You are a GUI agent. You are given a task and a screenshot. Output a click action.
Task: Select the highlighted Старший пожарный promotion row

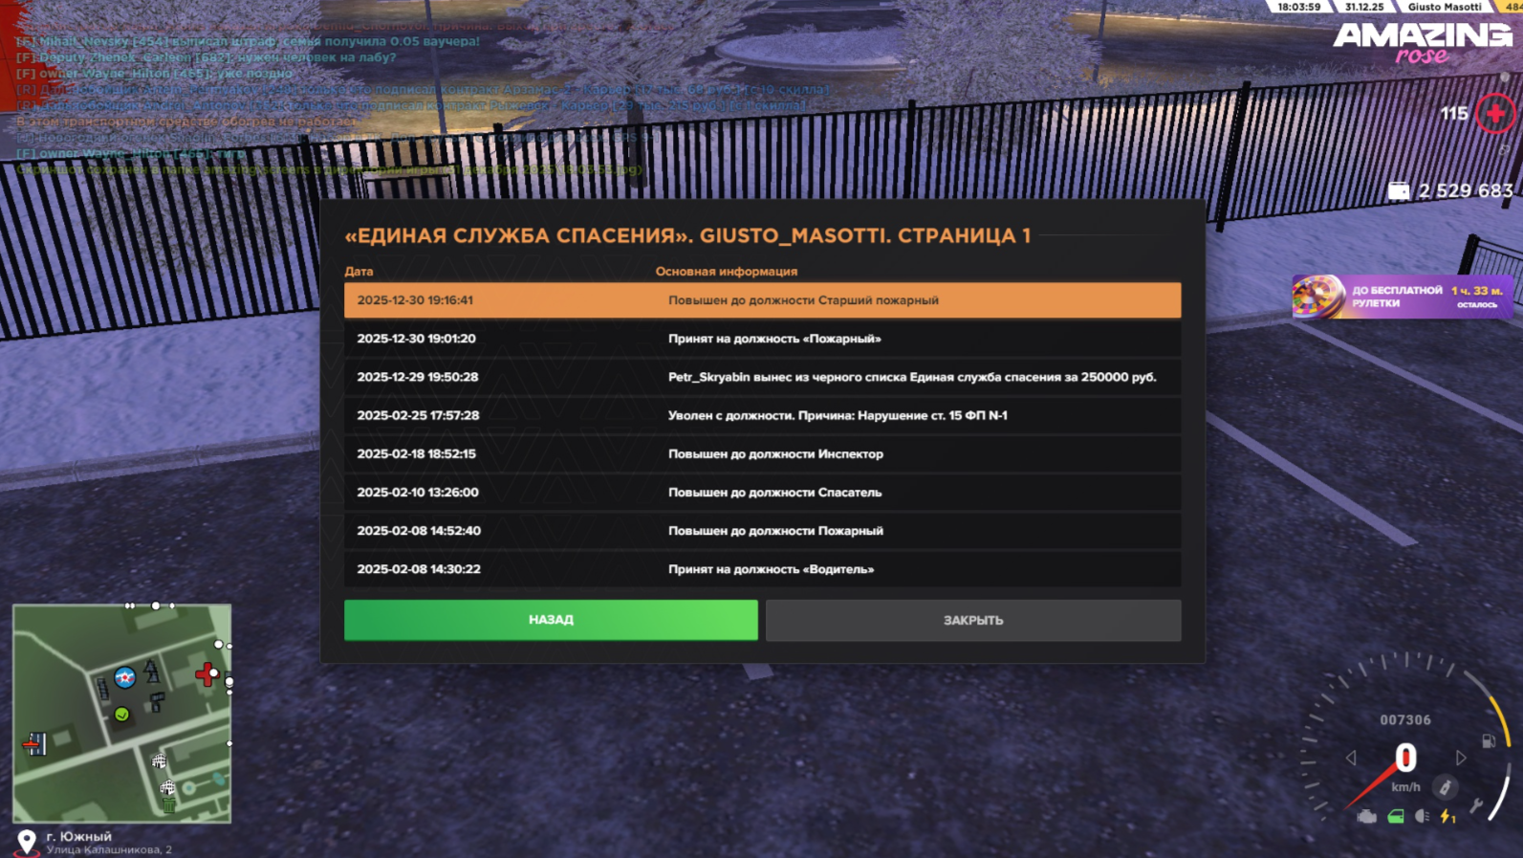[762, 300]
